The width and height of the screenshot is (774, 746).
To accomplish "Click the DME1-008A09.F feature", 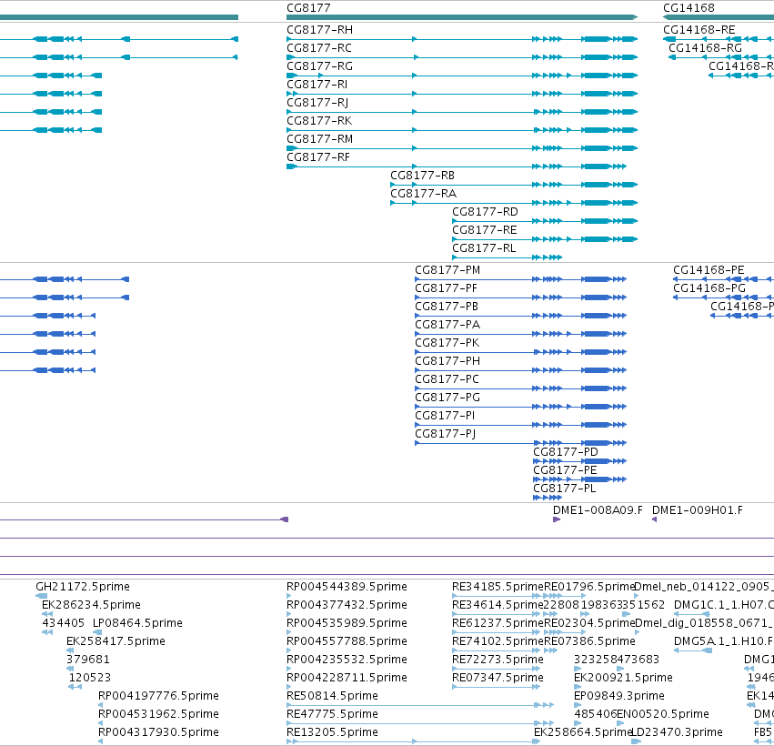I will click(598, 510).
